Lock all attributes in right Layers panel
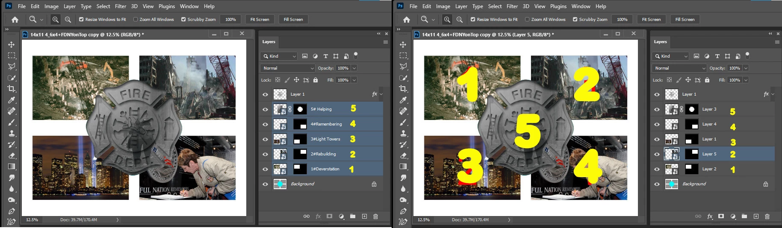 pyautogui.click(x=707, y=80)
